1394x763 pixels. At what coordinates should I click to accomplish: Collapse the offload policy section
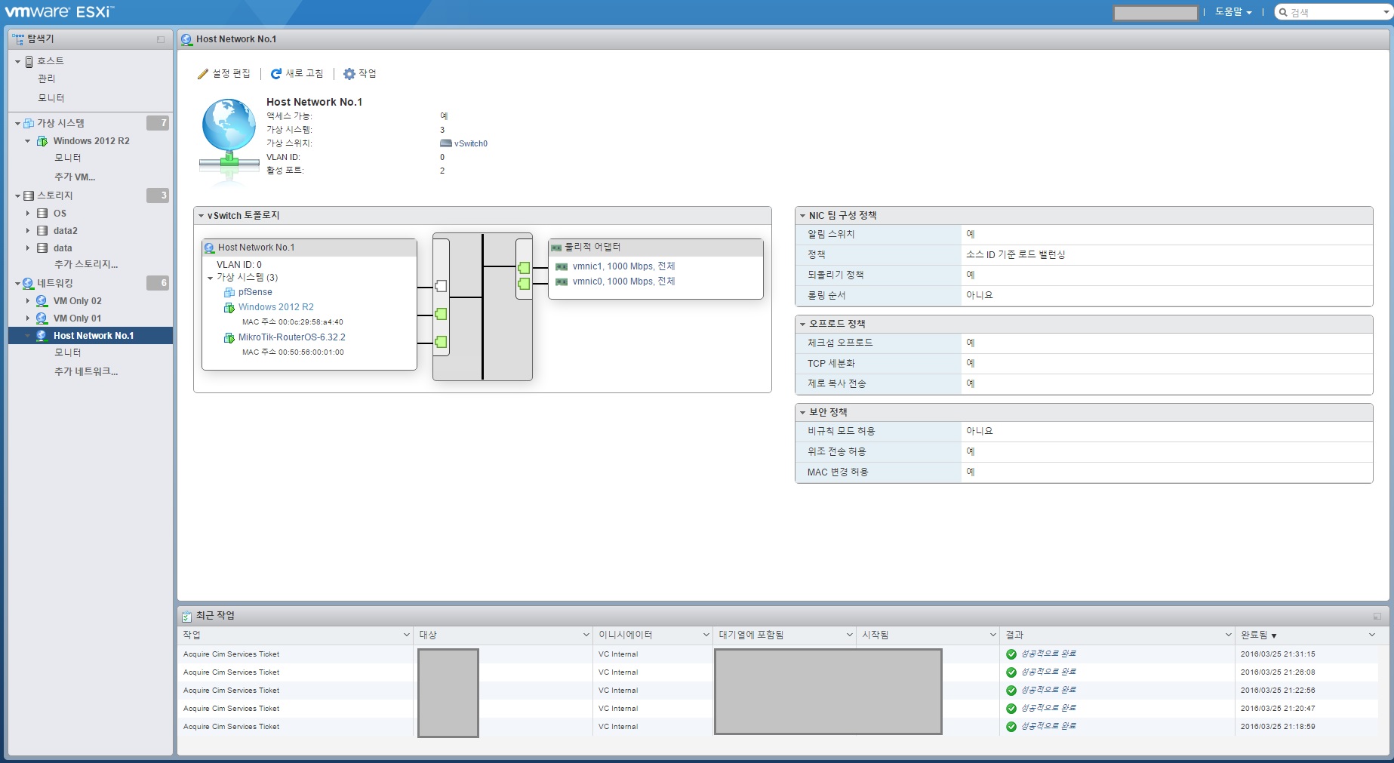click(802, 324)
